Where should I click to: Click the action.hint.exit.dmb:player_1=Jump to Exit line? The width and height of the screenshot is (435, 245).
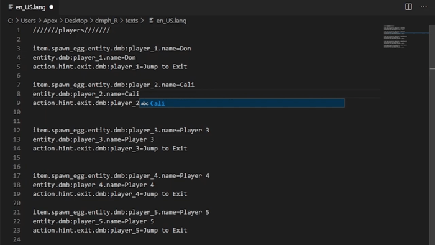point(110,67)
